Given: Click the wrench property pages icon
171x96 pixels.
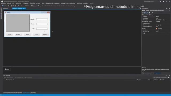Looking at the screenshot, I should point(152,13).
